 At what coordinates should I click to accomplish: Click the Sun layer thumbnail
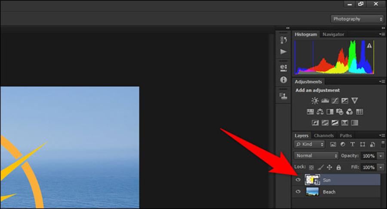tap(313, 180)
